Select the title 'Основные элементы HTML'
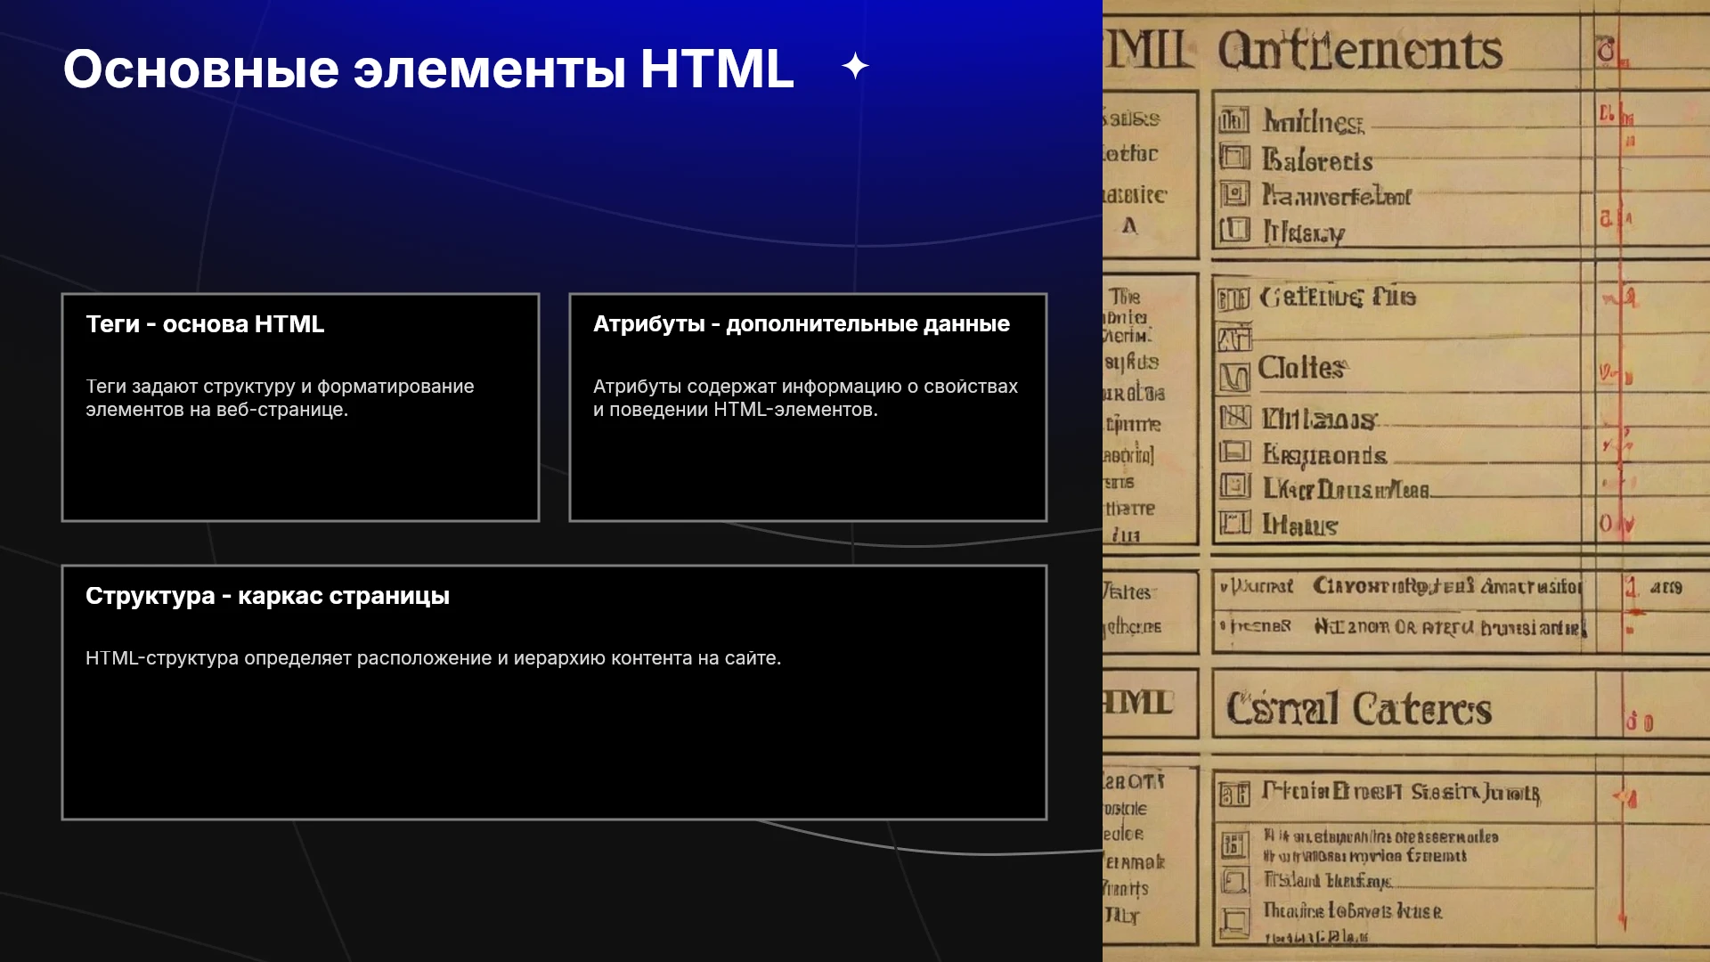1710x962 pixels. 428,69
